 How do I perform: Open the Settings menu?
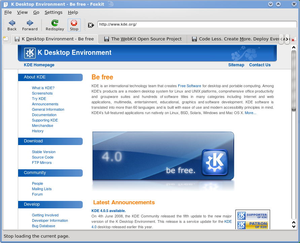point(53,12)
